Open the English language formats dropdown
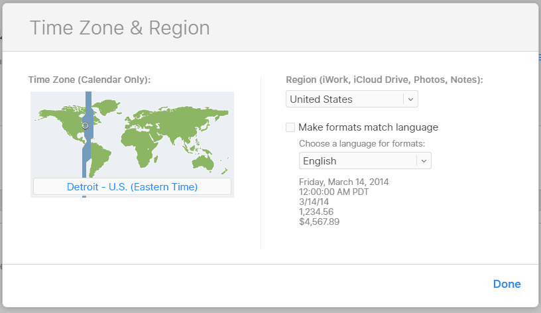The height and width of the screenshot is (313, 541). 365,161
